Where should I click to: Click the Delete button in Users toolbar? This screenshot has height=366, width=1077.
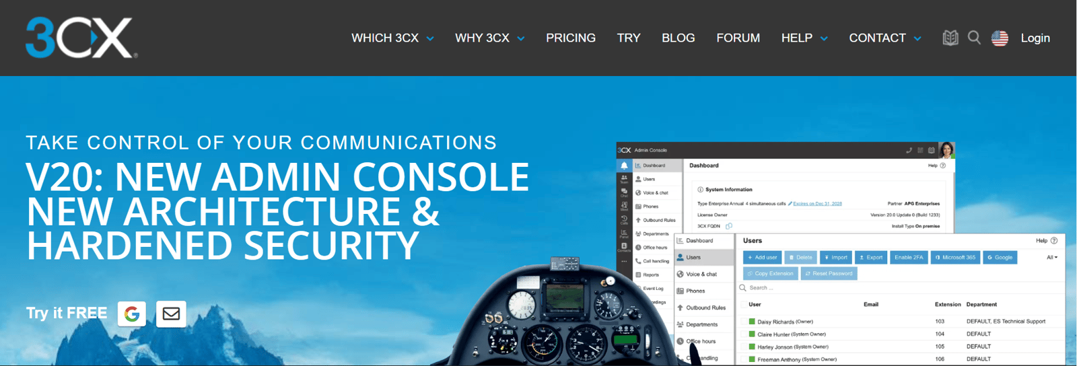pos(800,257)
